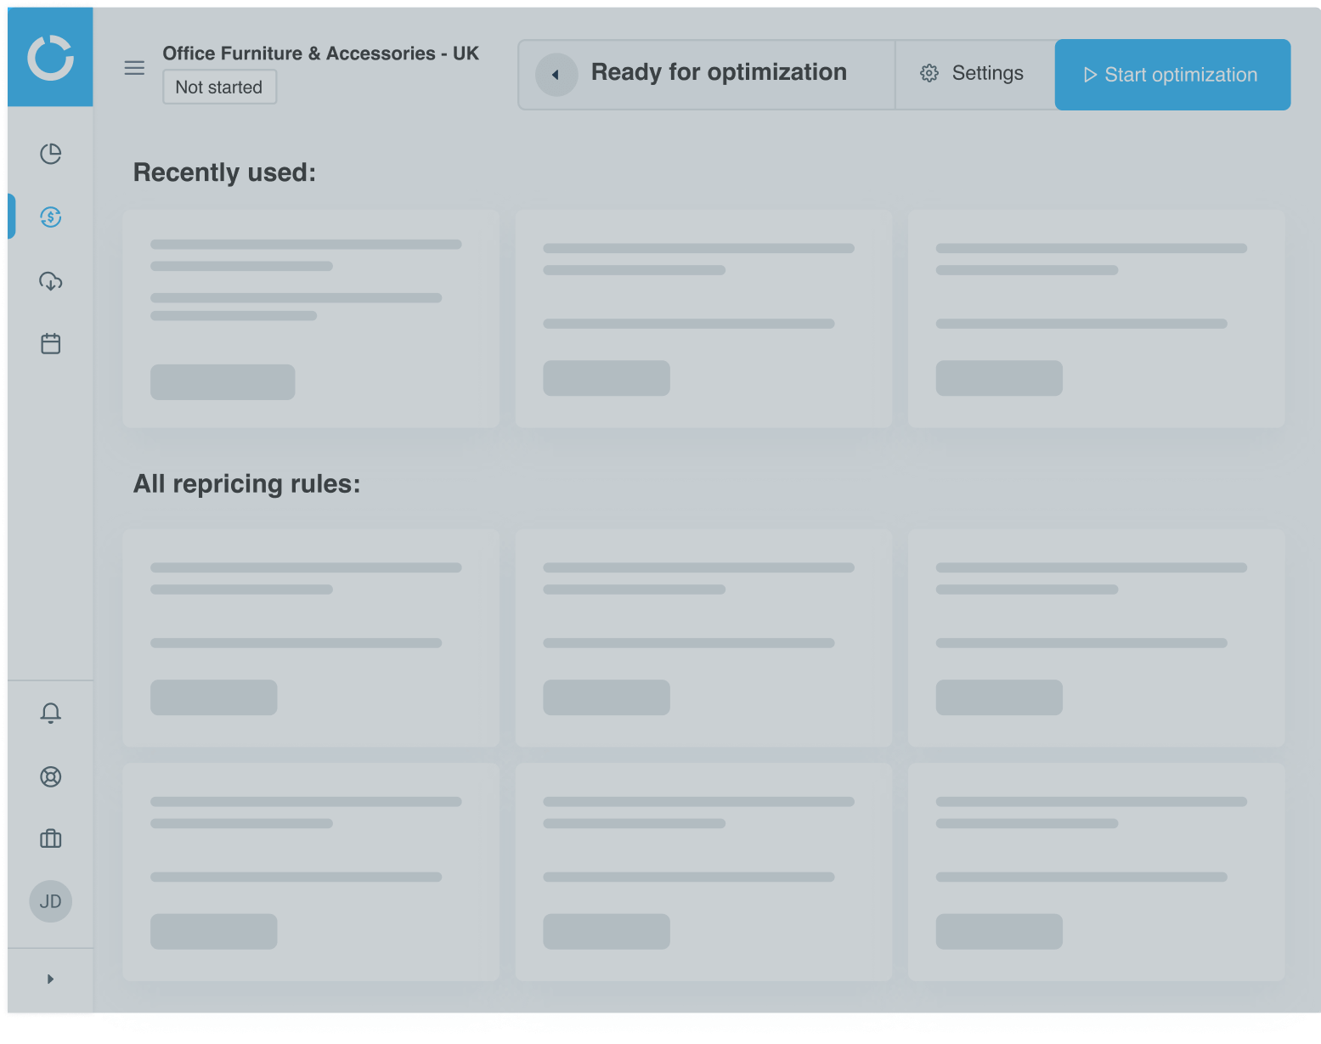Click the Not started status badge
This screenshot has height=1044, width=1321.
point(219,87)
